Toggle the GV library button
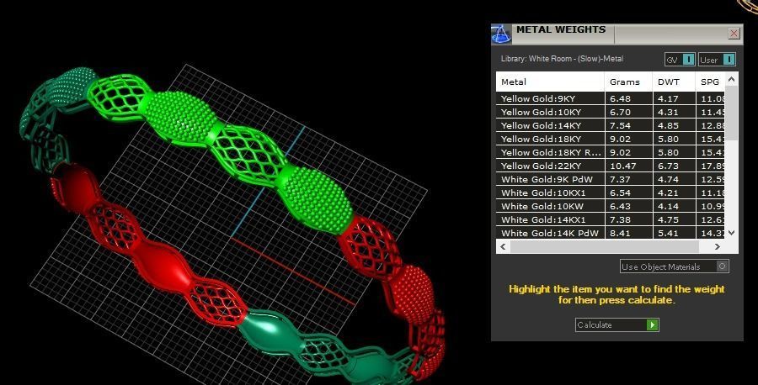 tap(680, 60)
